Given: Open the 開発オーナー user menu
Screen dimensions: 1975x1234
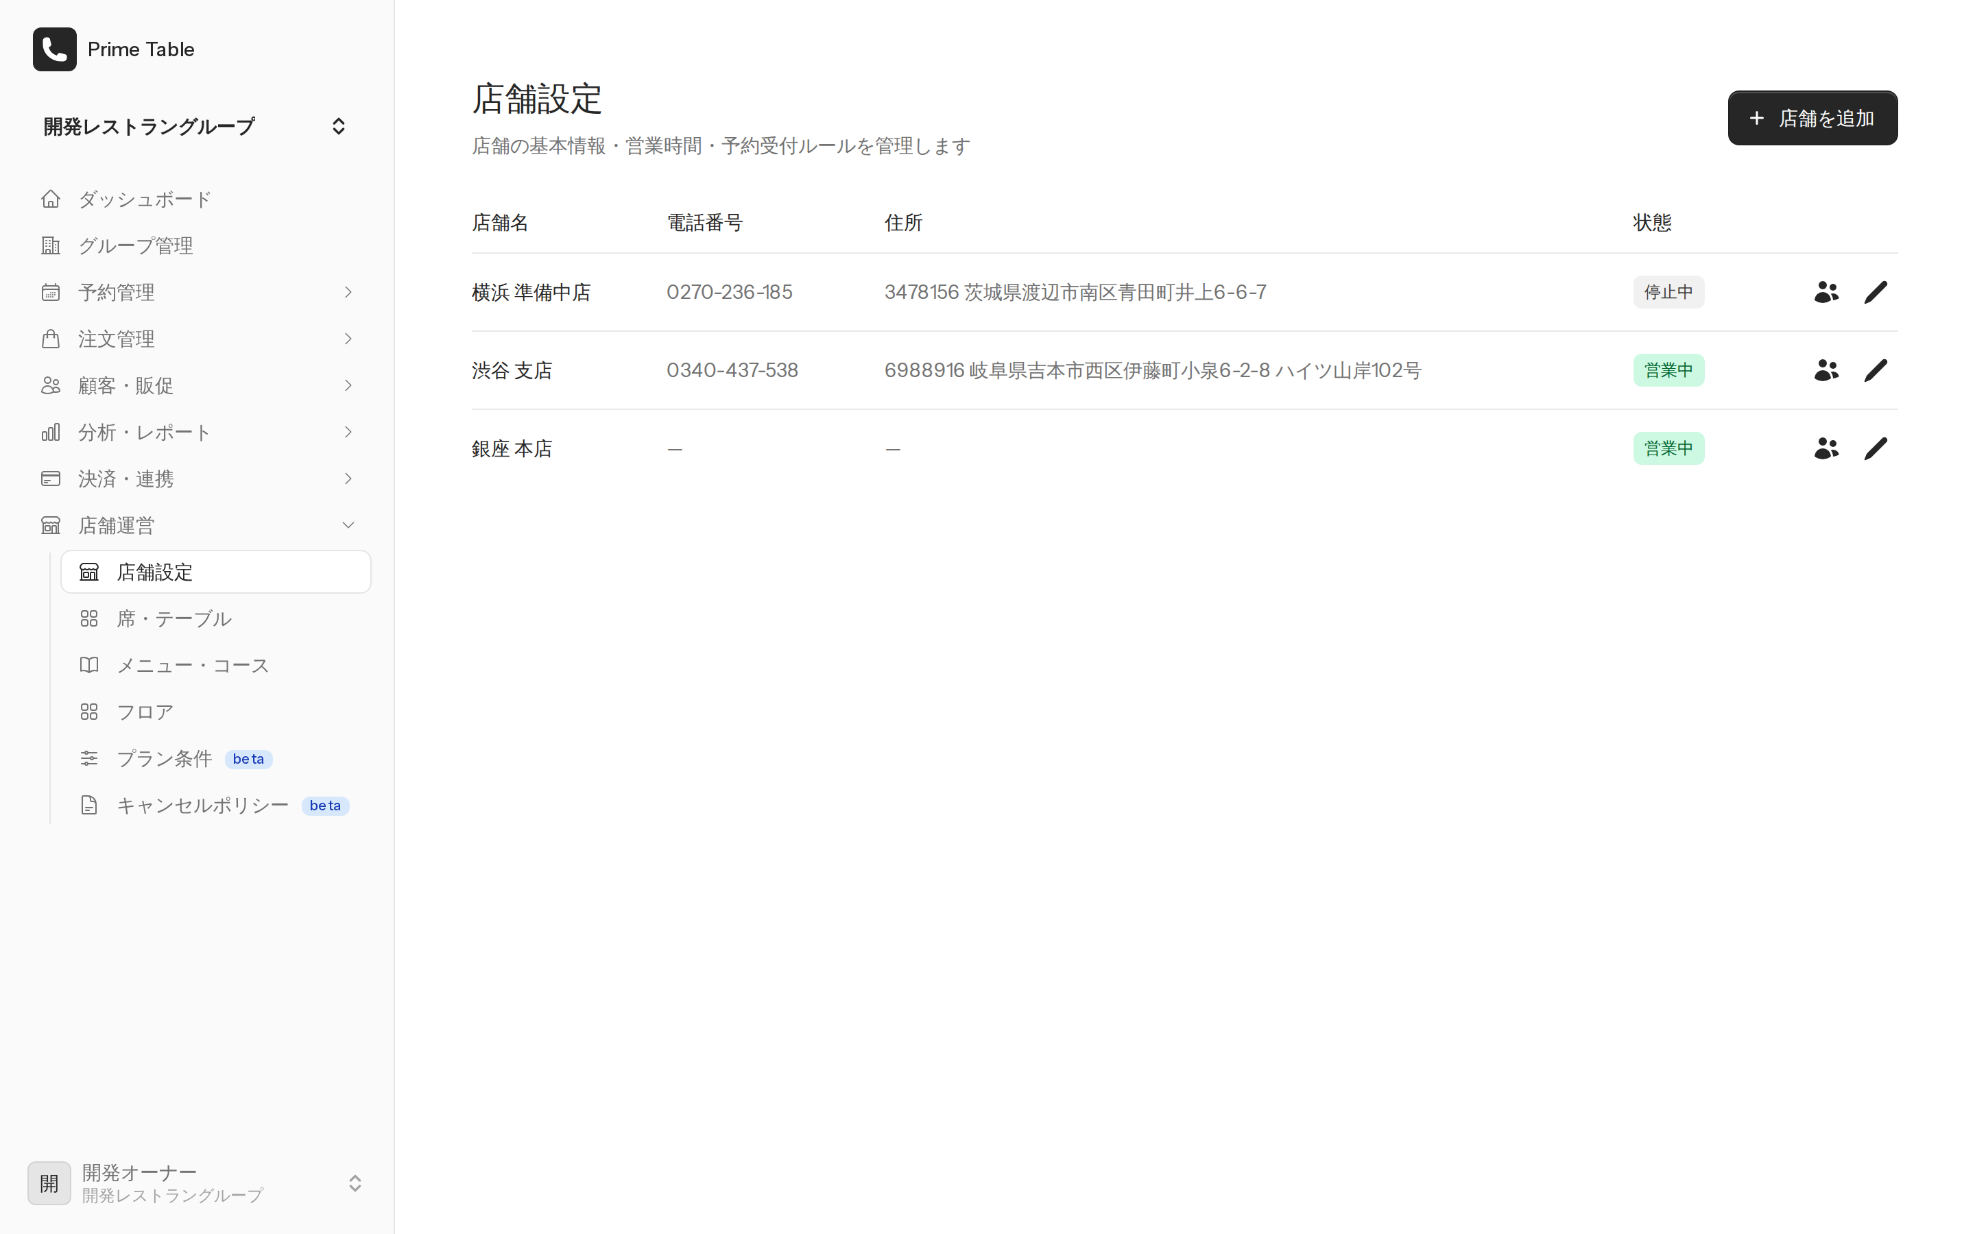Looking at the screenshot, I should pos(196,1183).
